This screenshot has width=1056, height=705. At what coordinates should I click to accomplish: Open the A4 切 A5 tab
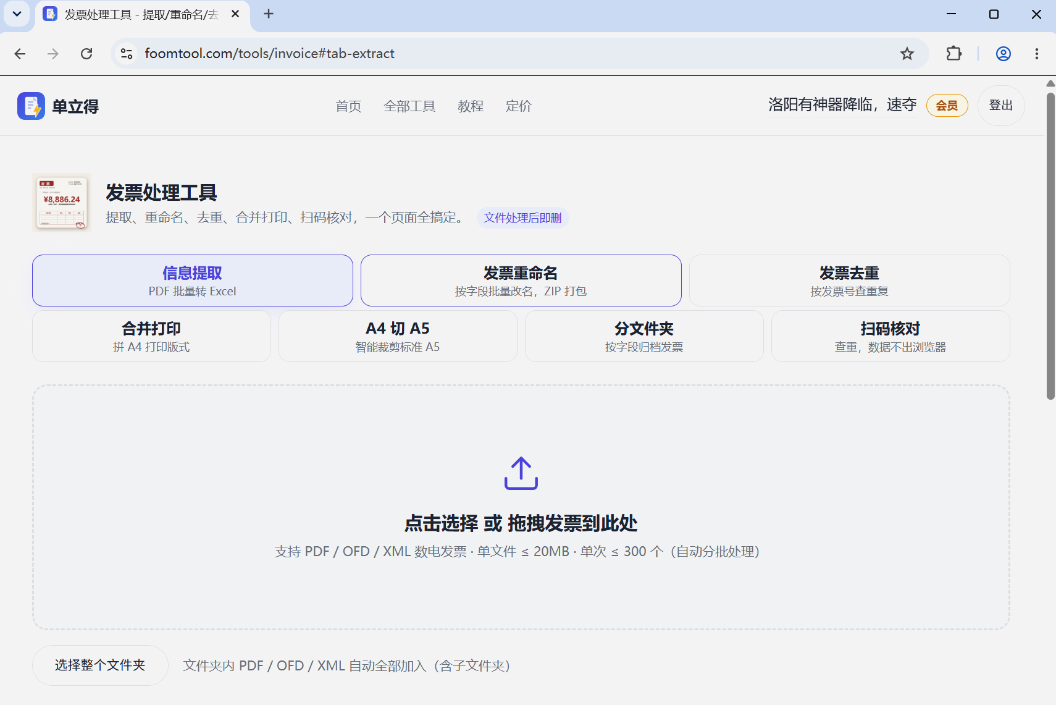point(398,336)
